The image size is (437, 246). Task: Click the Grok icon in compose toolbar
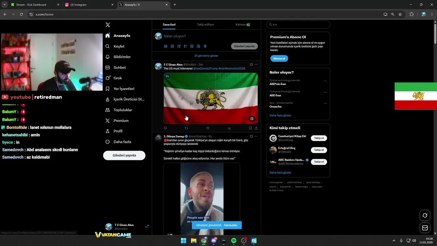coord(179,46)
